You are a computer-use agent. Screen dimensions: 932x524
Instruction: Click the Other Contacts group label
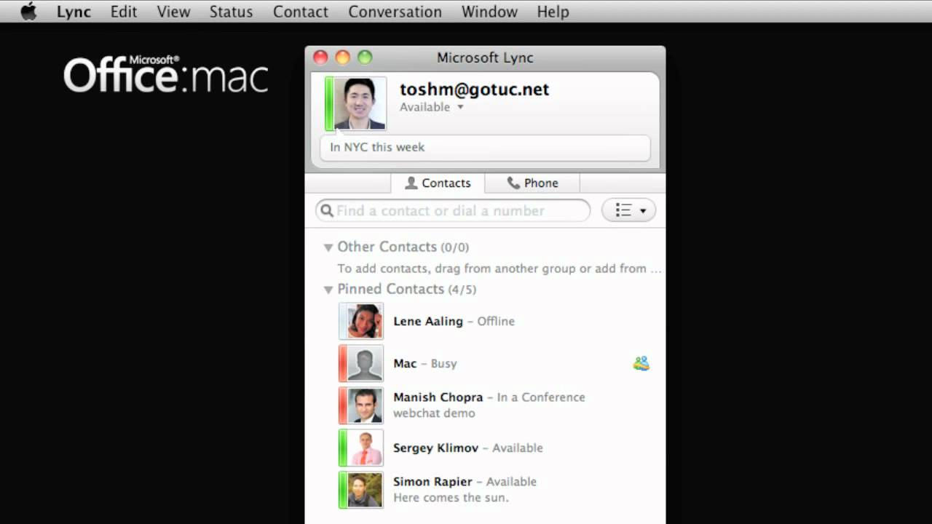click(x=387, y=247)
